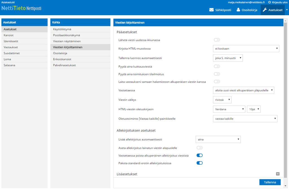Select Kansiot in settings list
Viewport: 289px width, 190px height.
[x=24, y=35]
